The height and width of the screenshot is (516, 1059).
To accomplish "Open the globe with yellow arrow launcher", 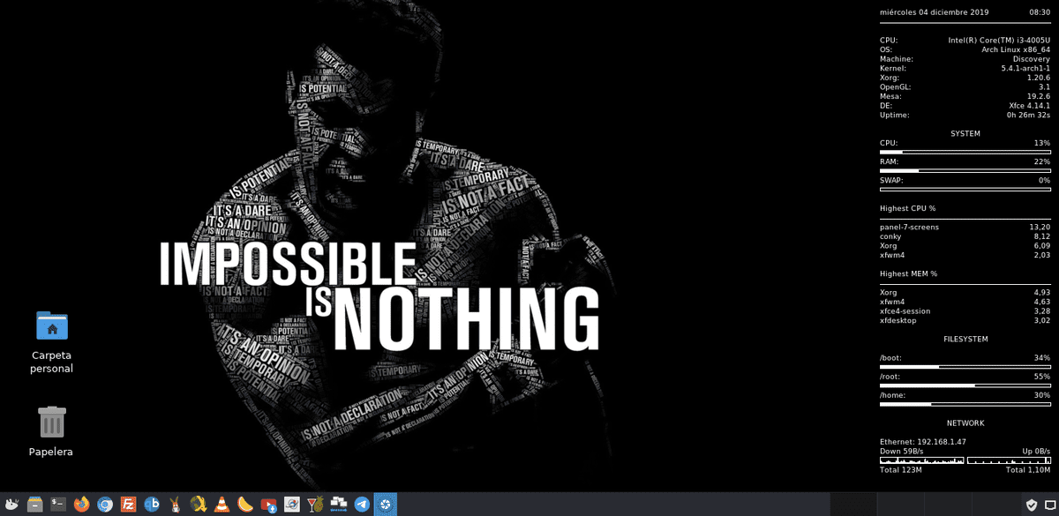I will (x=199, y=505).
